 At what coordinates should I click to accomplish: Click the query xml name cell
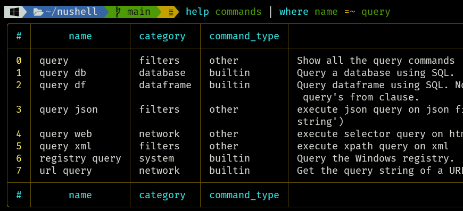(66, 147)
